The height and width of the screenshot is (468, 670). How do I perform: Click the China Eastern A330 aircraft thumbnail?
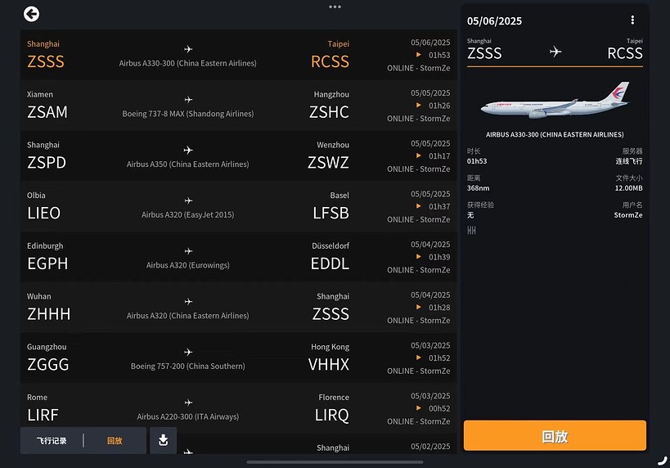pyautogui.click(x=555, y=101)
